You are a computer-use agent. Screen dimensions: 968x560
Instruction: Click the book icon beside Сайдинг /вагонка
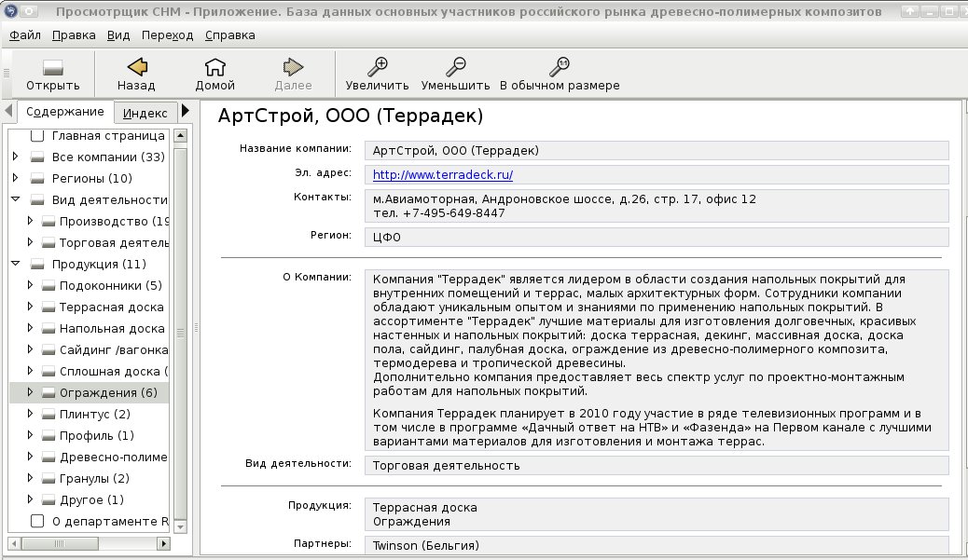(x=48, y=350)
